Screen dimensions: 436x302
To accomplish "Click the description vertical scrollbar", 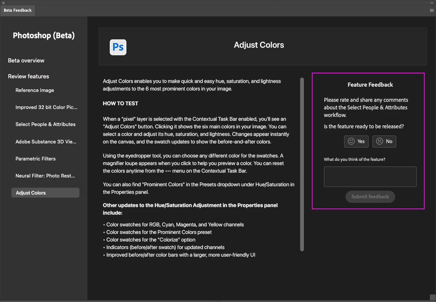I will [x=302, y=164].
